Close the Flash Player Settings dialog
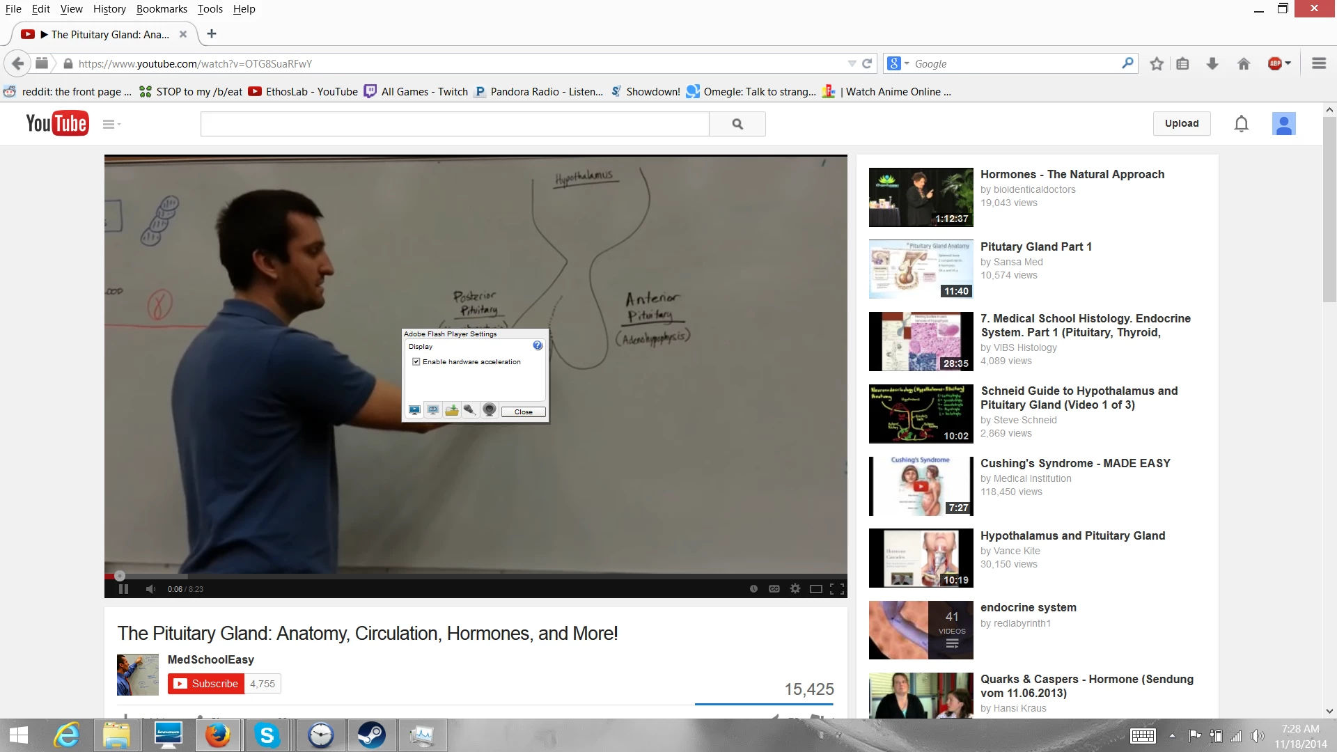The height and width of the screenshot is (752, 1337). [x=523, y=412]
